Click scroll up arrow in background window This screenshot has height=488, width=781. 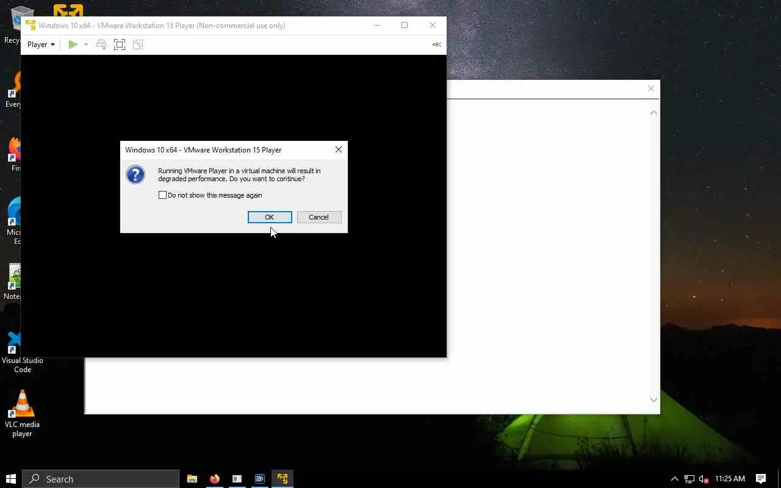(653, 113)
